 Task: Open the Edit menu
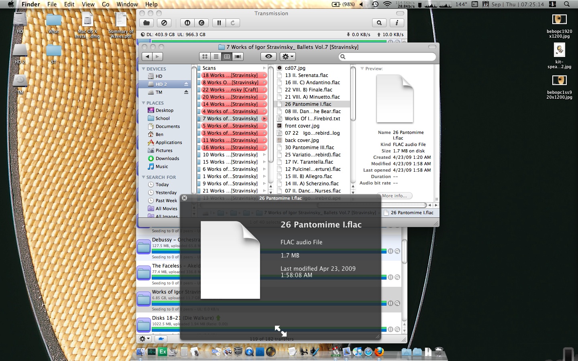point(69,4)
